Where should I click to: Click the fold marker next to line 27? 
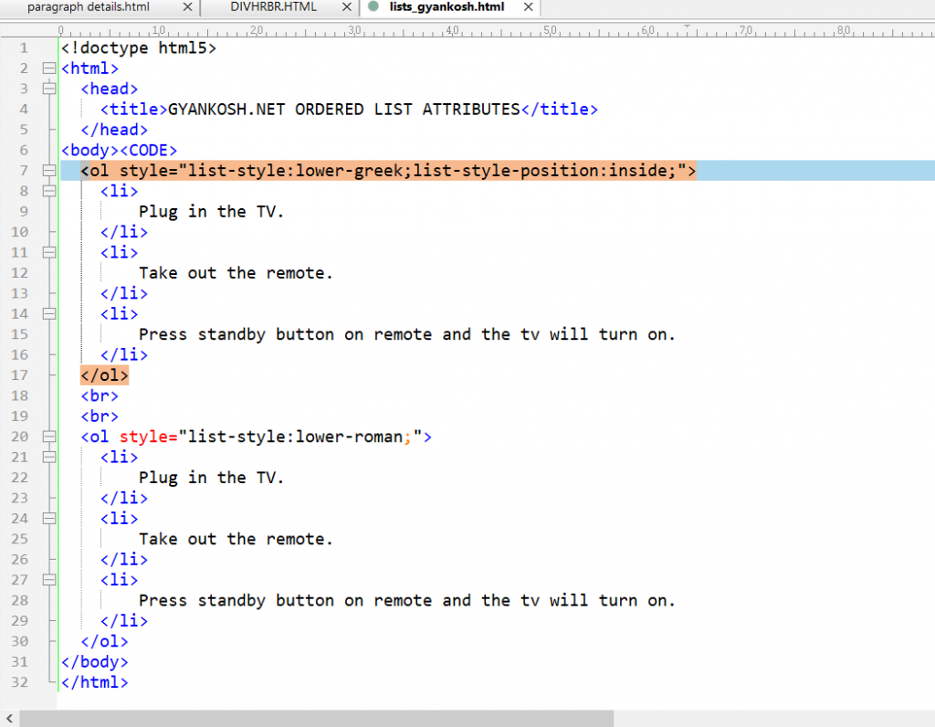(x=50, y=580)
